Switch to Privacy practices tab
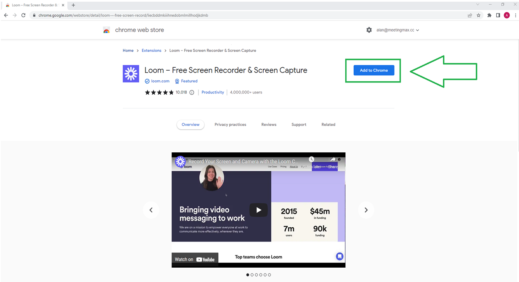Viewport: 519px width, 282px height. (230, 125)
